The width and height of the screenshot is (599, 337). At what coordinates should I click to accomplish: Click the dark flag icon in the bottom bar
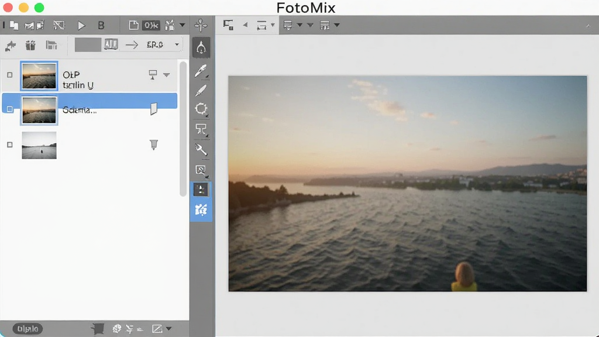(x=98, y=329)
